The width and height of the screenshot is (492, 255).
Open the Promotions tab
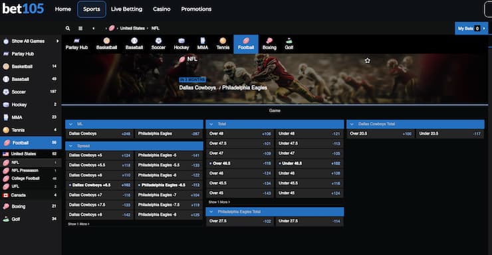pyautogui.click(x=196, y=9)
